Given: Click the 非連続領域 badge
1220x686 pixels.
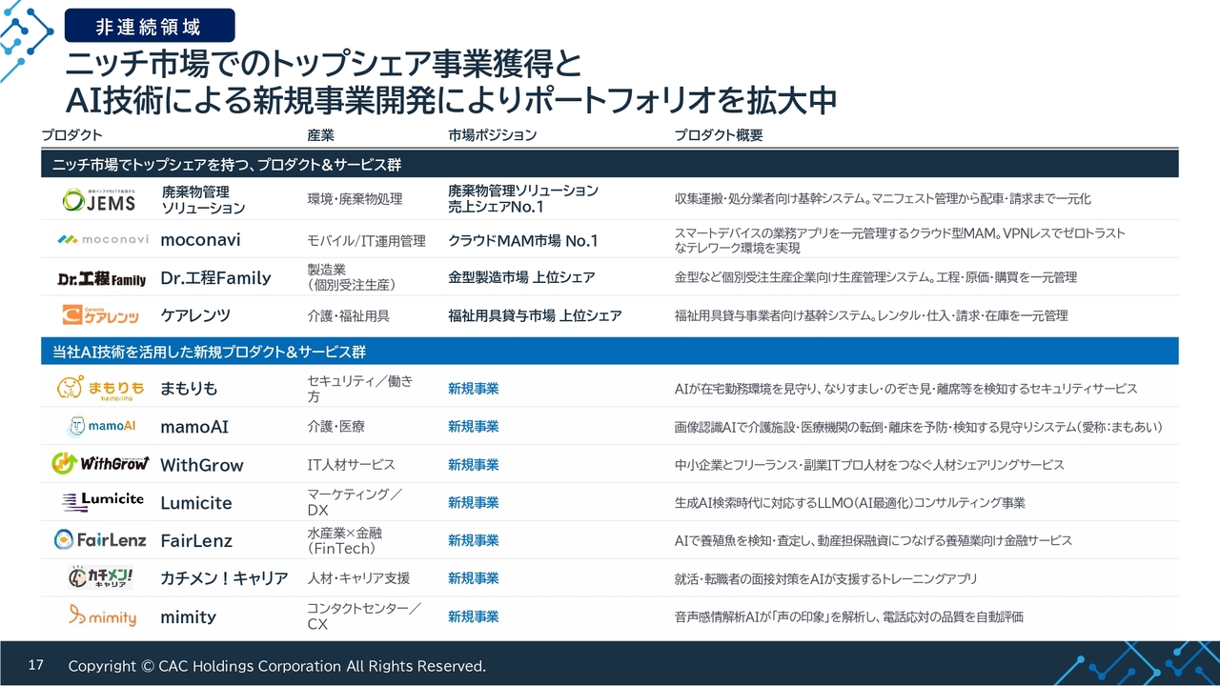Looking at the screenshot, I should coord(151,24).
